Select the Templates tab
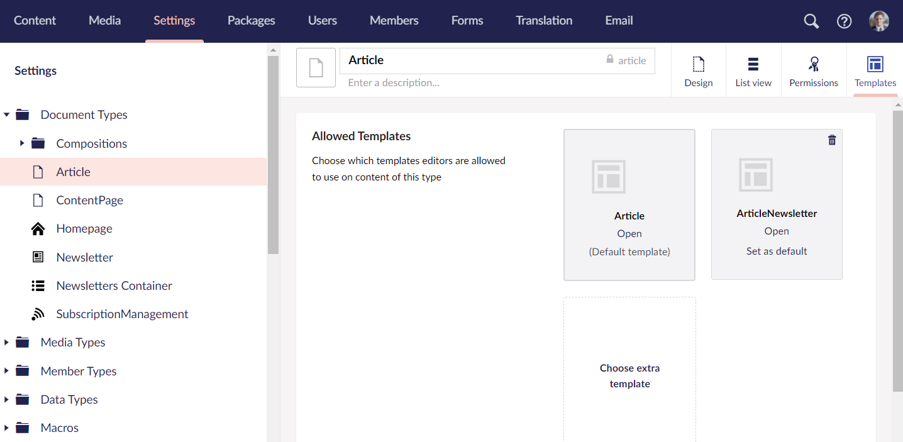The width and height of the screenshot is (903, 442). (875, 70)
